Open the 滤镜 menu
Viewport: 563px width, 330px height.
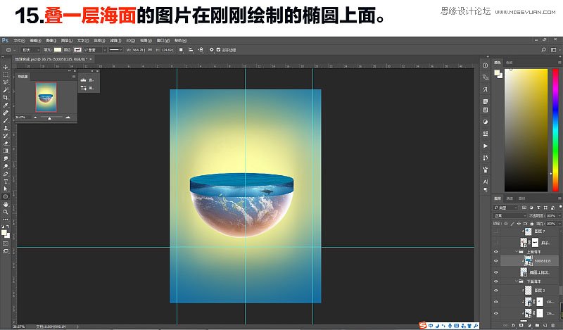tap(115, 41)
